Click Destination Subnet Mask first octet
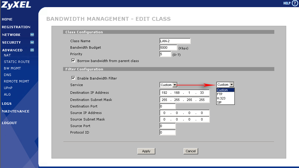The height and width of the screenshot is (168, 299). coord(164,100)
